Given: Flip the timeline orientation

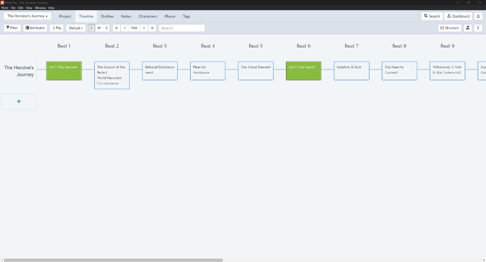Looking at the screenshot, I should point(57,28).
